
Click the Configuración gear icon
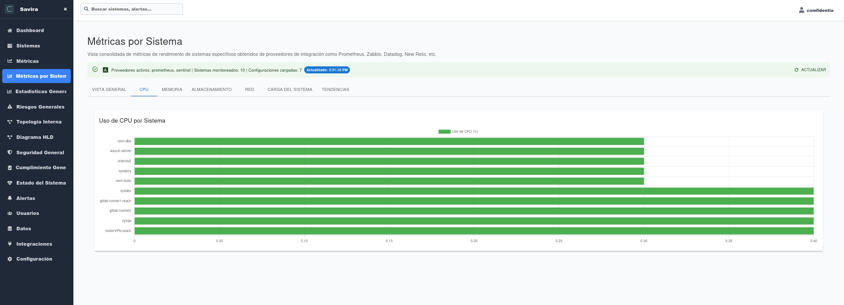(10, 259)
